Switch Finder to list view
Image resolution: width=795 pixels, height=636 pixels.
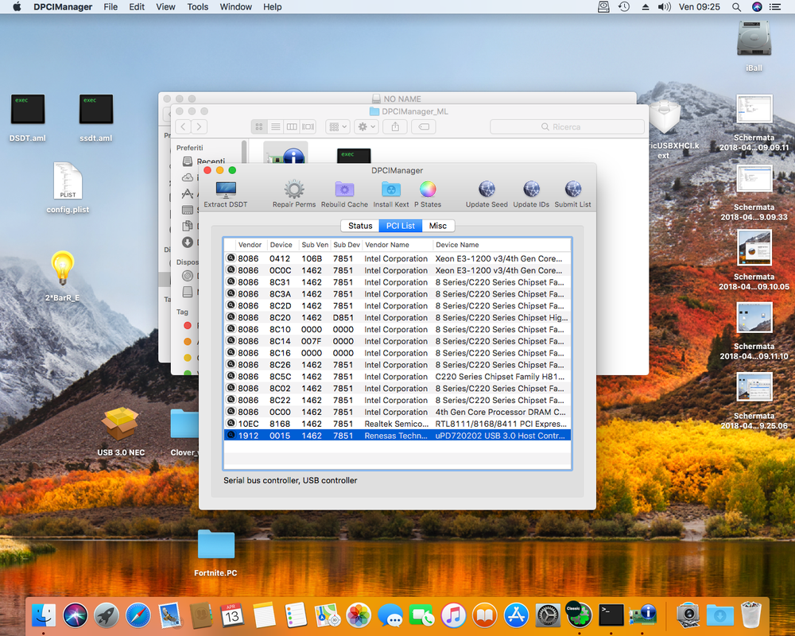point(275,126)
